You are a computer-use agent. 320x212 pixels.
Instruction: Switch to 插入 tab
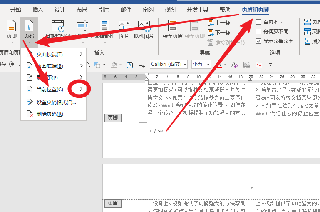(x=38, y=10)
